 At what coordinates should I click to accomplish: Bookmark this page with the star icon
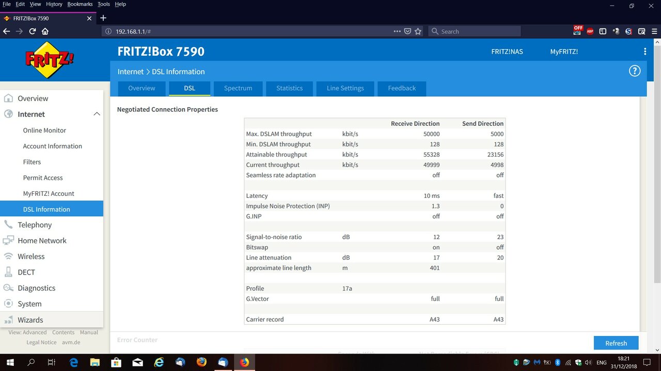[418, 31]
